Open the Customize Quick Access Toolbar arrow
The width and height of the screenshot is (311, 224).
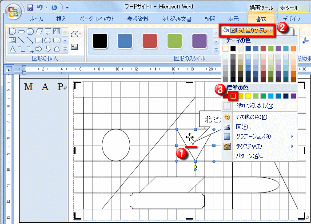point(67,8)
